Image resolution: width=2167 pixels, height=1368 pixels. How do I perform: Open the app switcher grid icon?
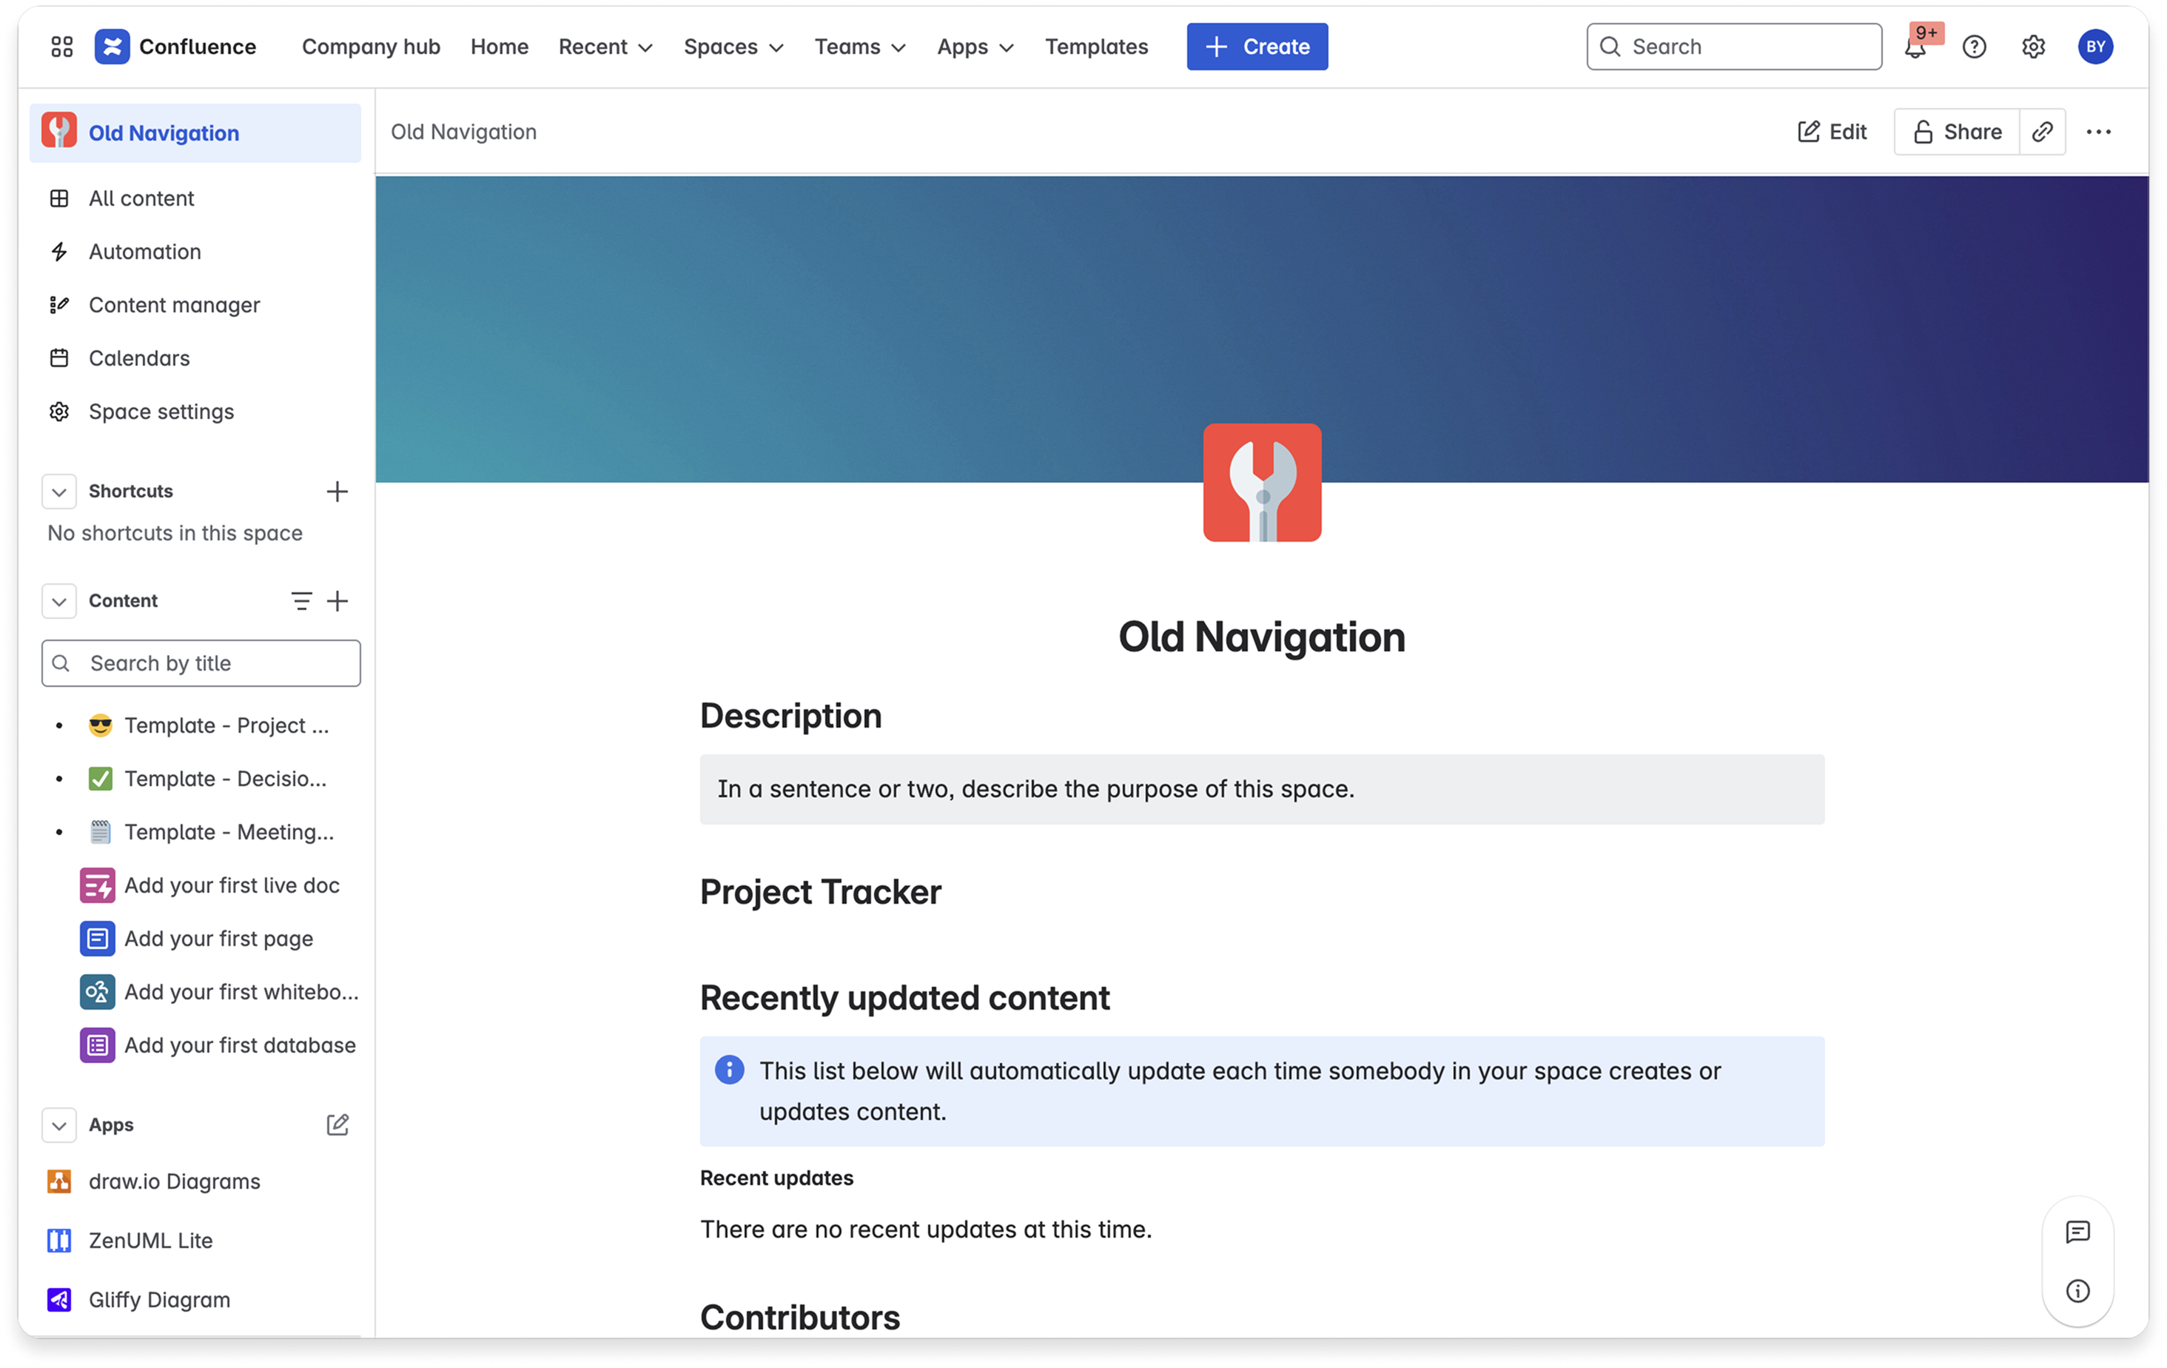[61, 47]
